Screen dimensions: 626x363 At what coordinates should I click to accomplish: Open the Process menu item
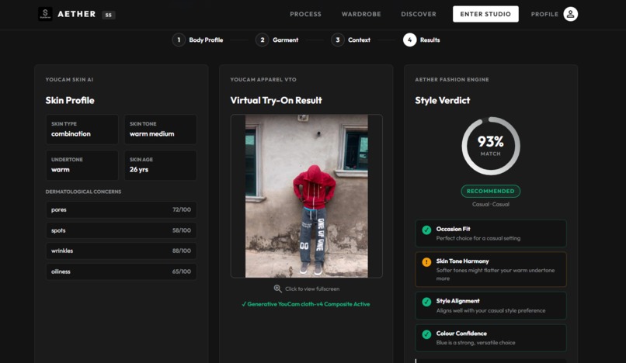(x=305, y=14)
